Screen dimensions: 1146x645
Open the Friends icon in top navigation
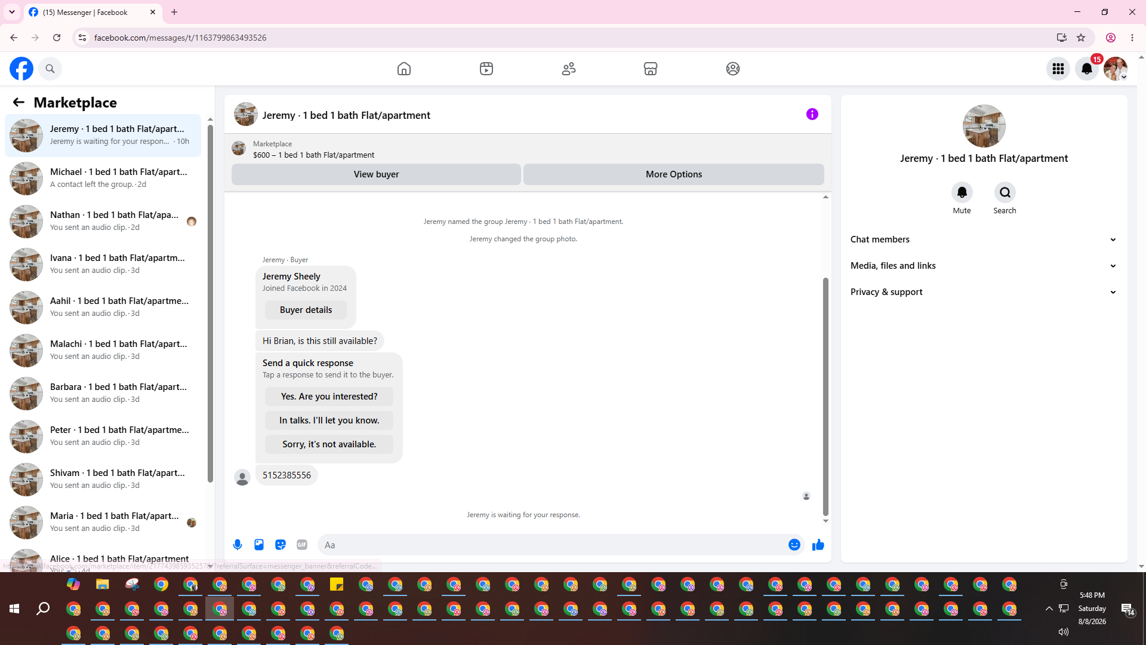[x=569, y=69]
